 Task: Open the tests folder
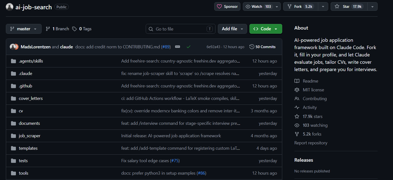23,161
